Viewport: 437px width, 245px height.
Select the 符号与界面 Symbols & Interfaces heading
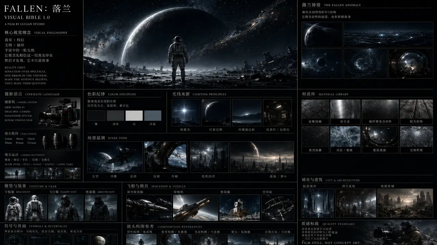pyautogui.click(x=35, y=226)
